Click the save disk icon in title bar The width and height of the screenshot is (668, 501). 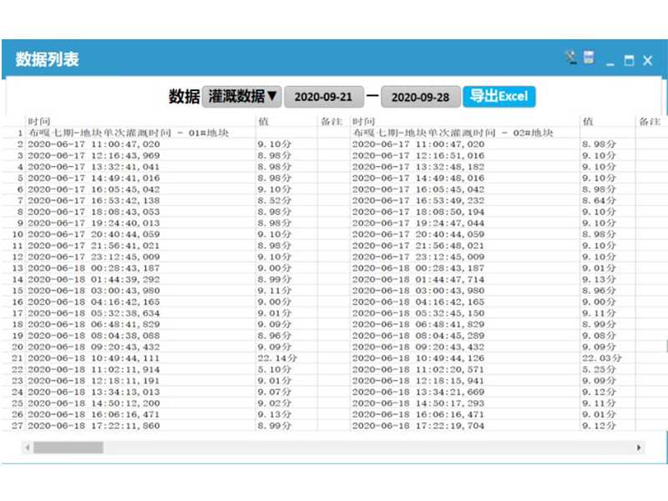click(589, 58)
